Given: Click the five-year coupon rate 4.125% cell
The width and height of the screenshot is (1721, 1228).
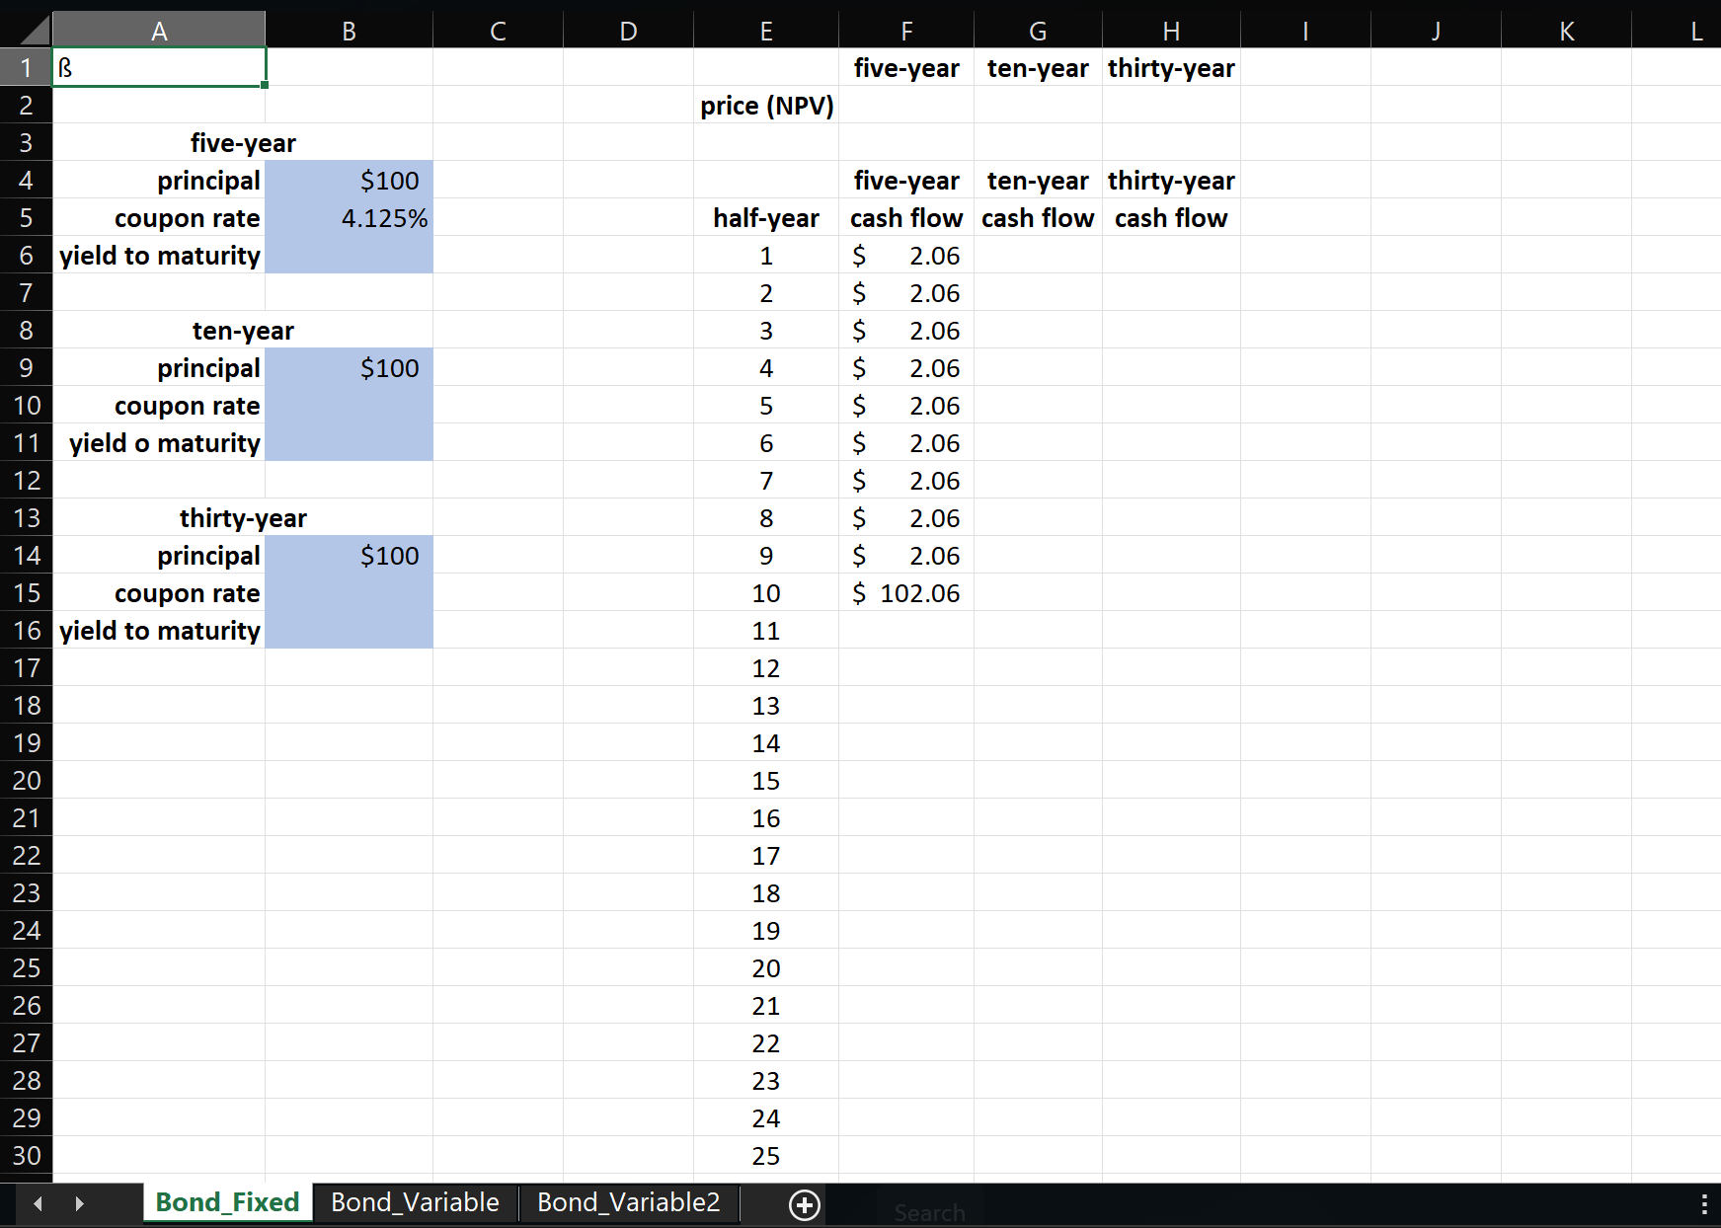Looking at the screenshot, I should tap(349, 218).
